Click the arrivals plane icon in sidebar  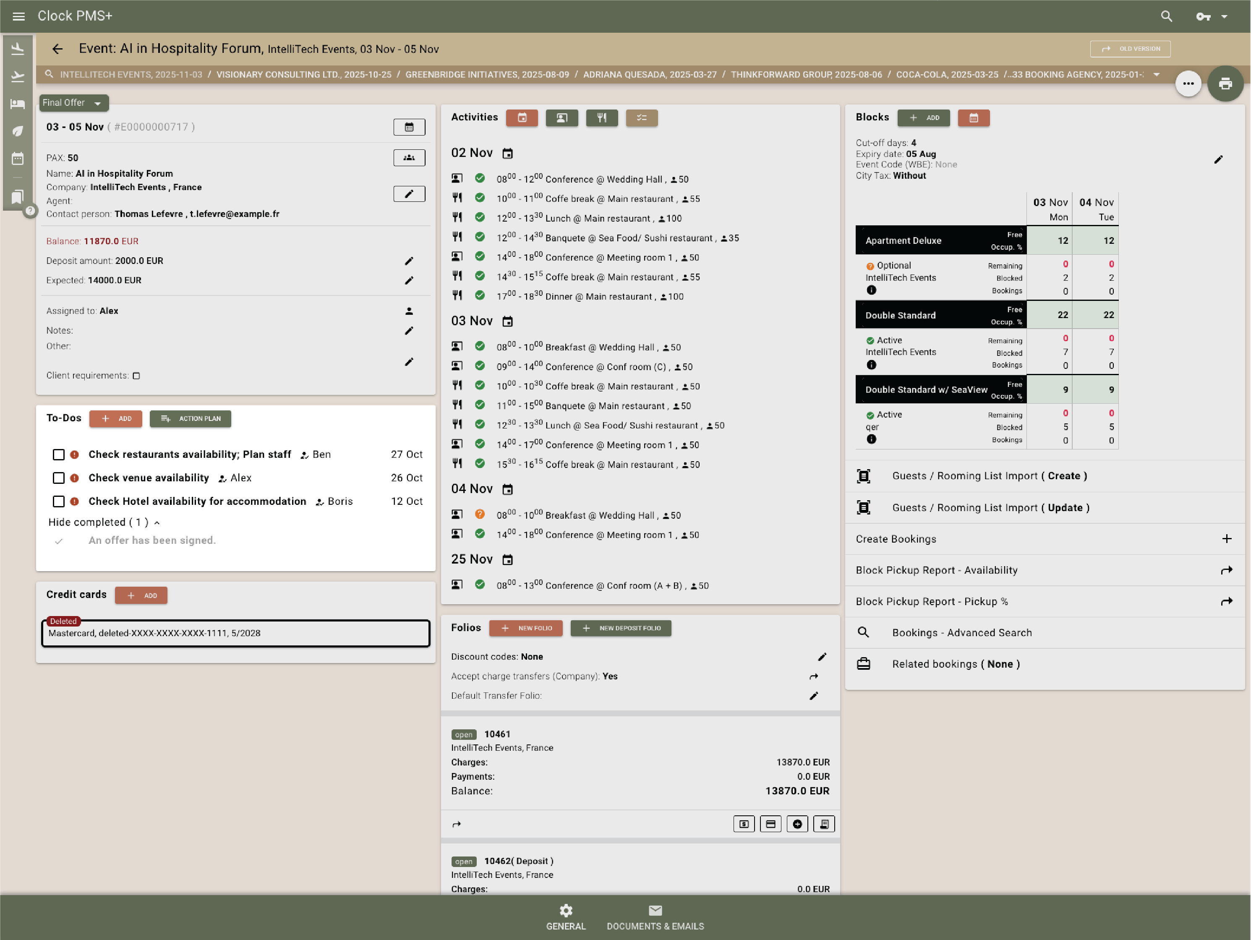point(18,49)
